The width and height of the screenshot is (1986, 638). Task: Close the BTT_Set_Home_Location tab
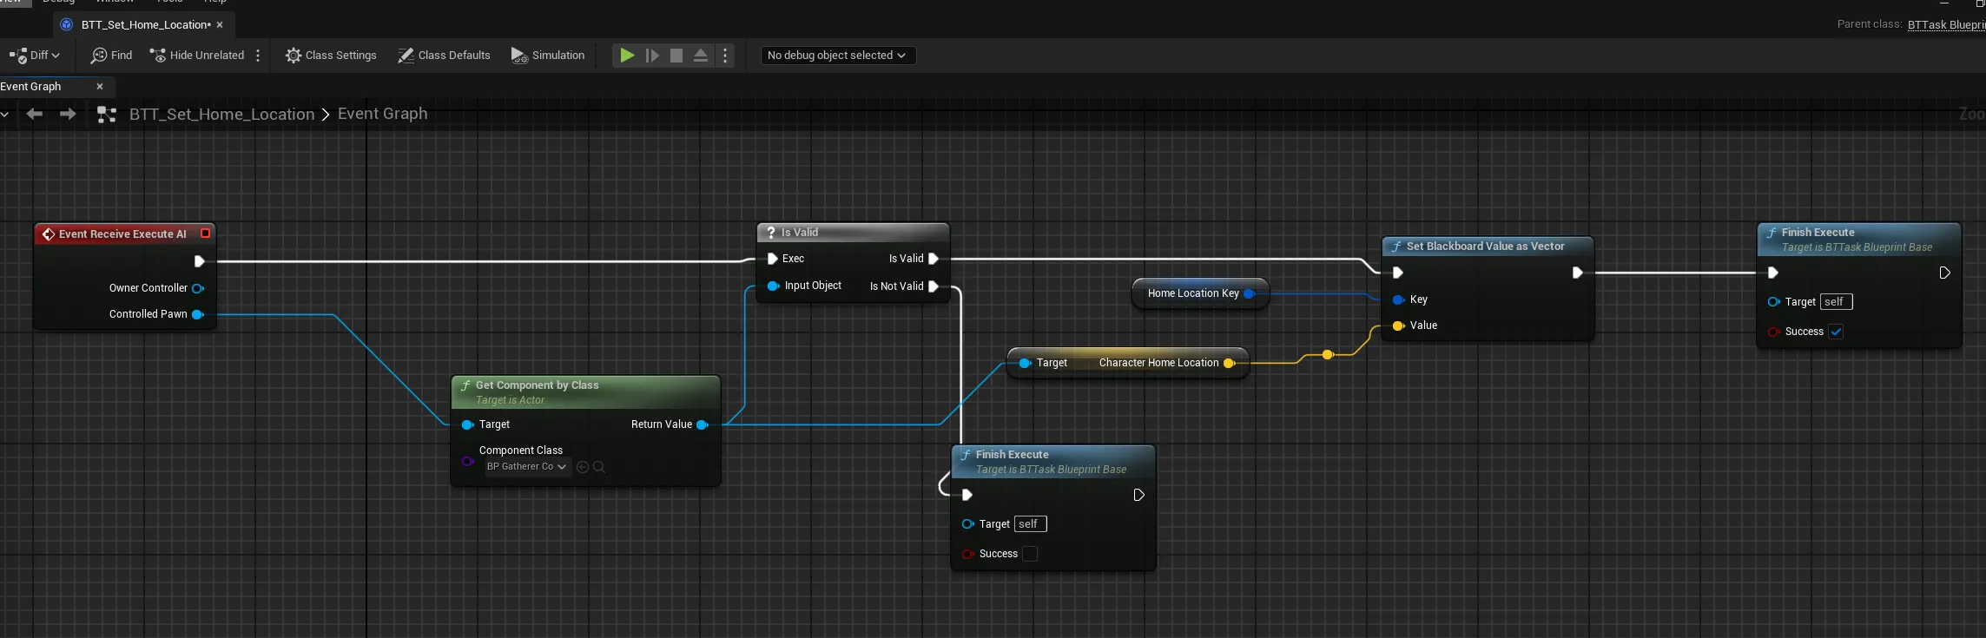(x=220, y=25)
